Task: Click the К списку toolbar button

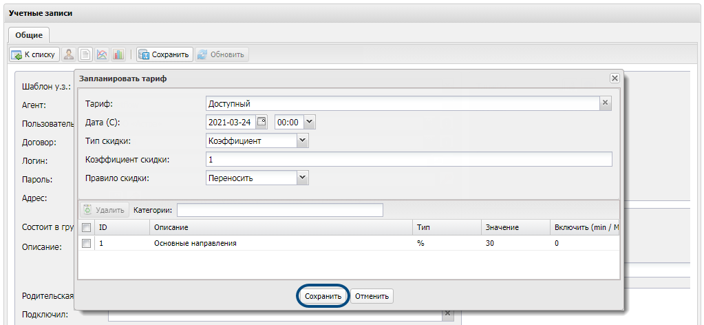Action: point(34,55)
